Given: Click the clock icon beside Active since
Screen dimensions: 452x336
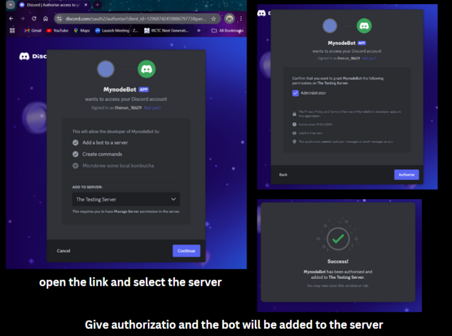Looking at the screenshot, I should click(294, 124).
